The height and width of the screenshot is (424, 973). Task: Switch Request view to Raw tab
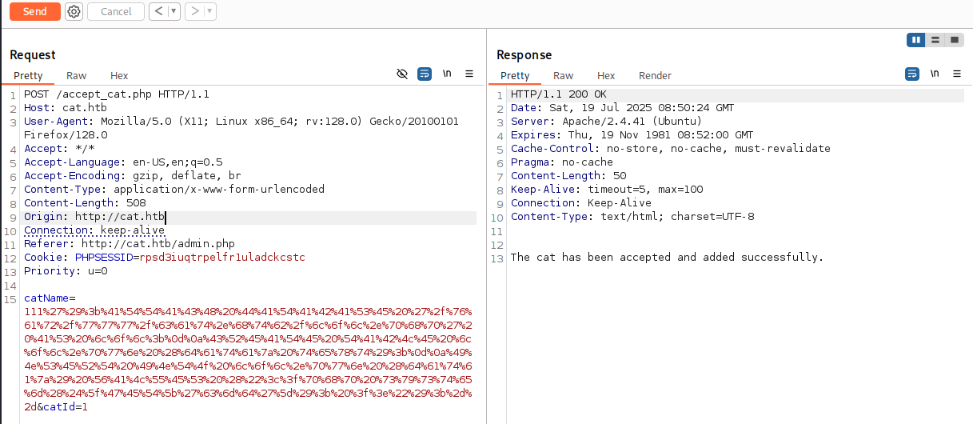[x=77, y=75]
